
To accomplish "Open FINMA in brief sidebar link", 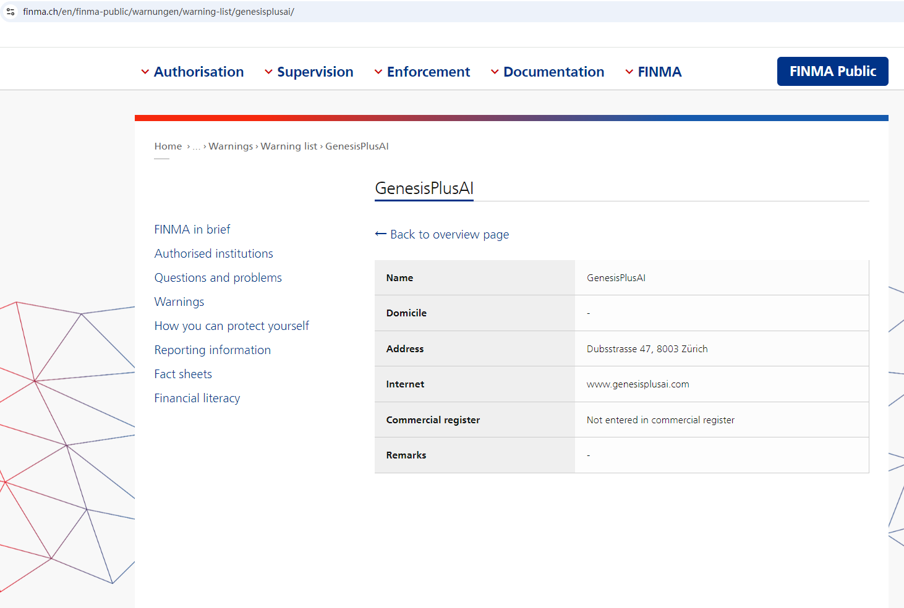I will coord(192,230).
